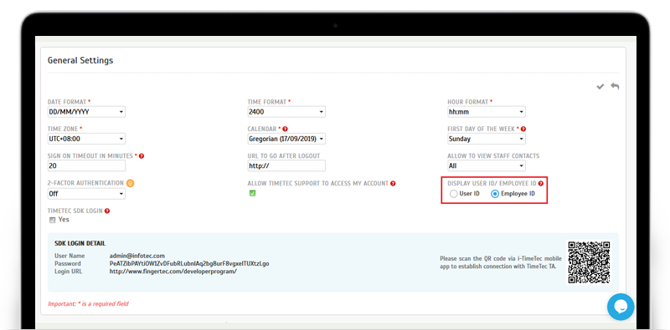670x330 pixels.
Task: Toggle Allow TimeTec Support access checkbox
Action: coord(253,194)
